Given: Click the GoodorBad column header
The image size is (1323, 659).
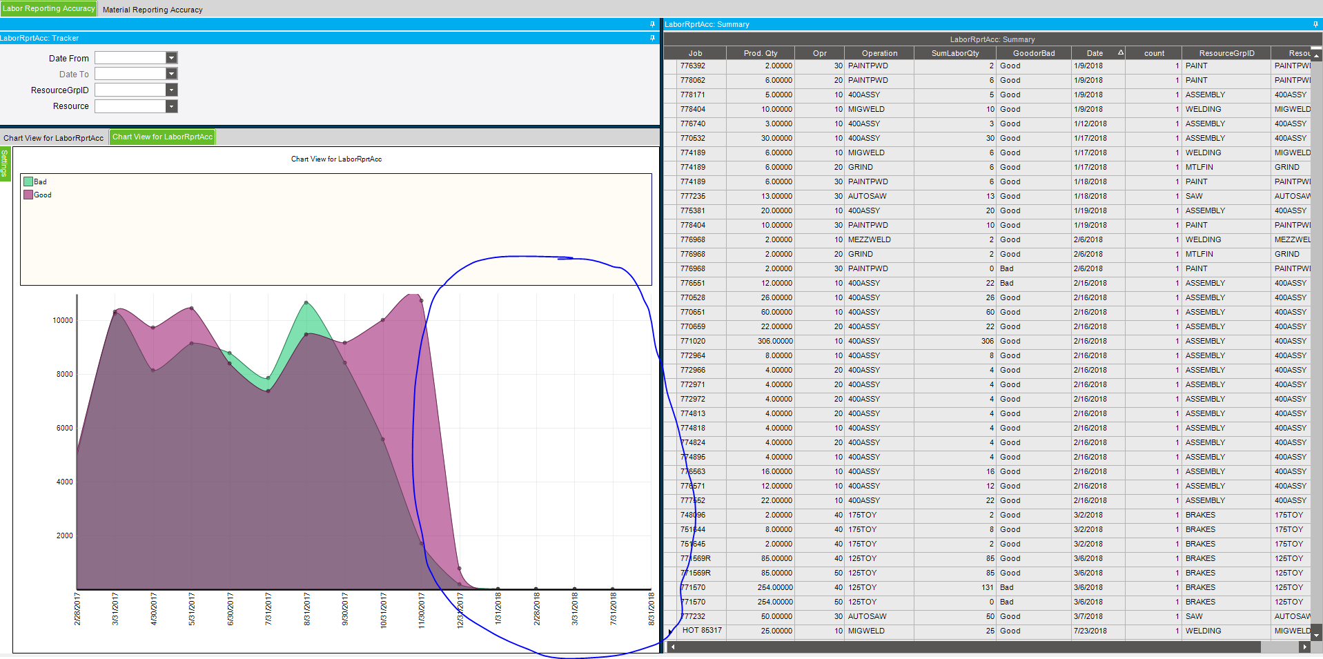Looking at the screenshot, I should (x=1033, y=53).
